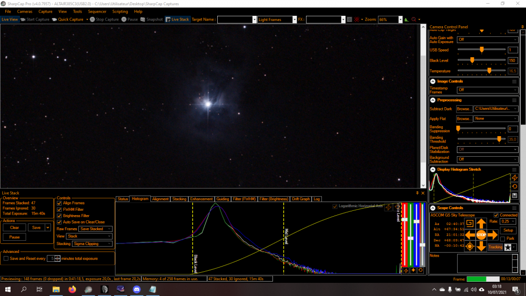
Task: Click Browse next to Apply Flat
Action: click(x=464, y=119)
